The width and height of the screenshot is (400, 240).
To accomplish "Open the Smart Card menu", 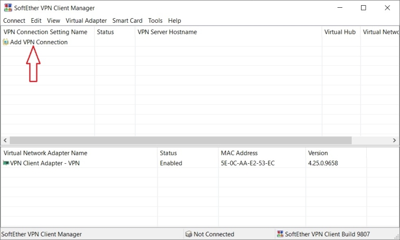I will pos(127,21).
